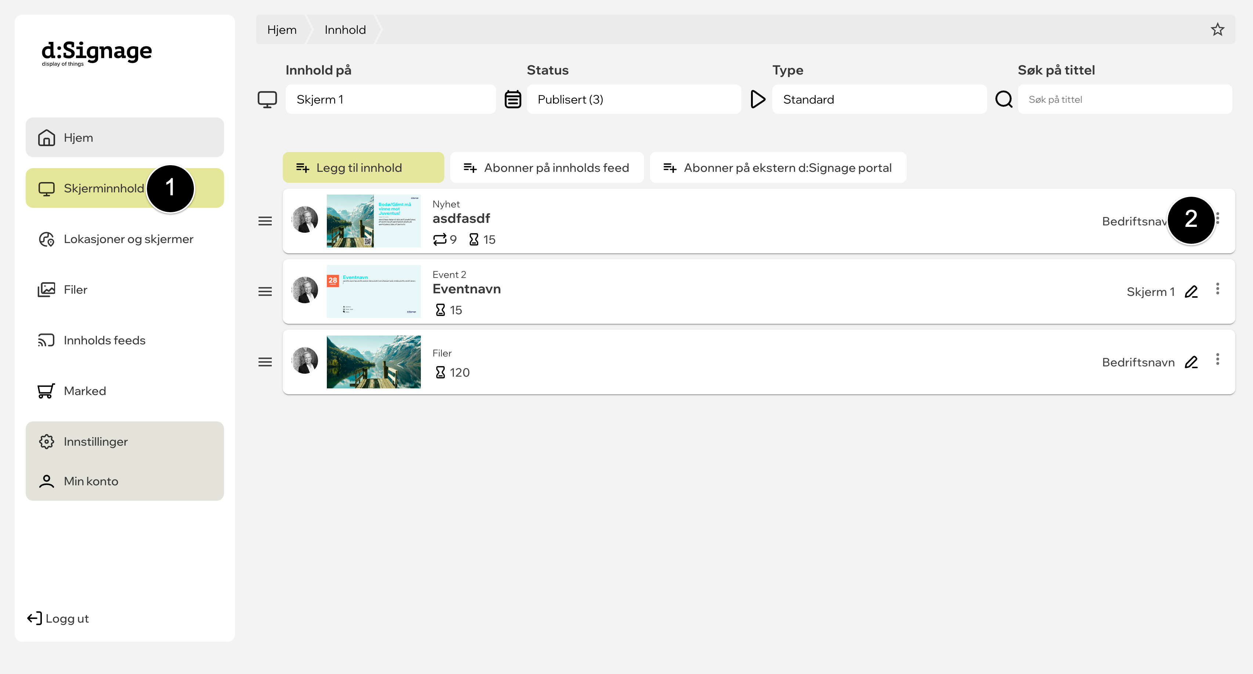Open the Hjem sidebar item

point(124,138)
